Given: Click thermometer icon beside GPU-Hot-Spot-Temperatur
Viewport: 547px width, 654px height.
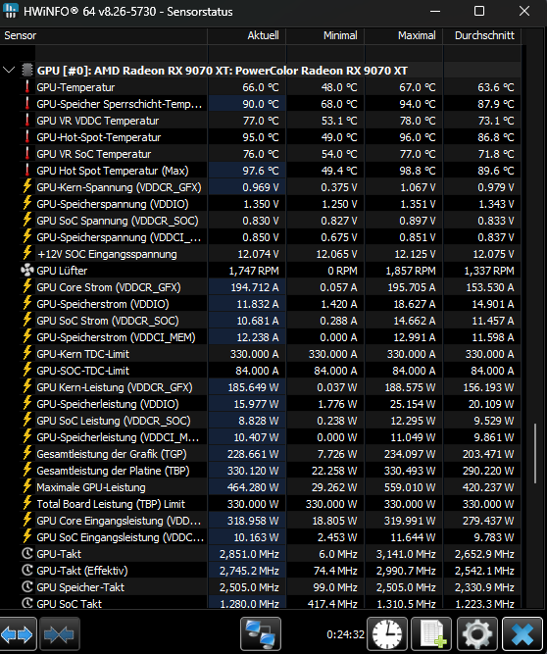Looking at the screenshot, I should tap(27, 137).
